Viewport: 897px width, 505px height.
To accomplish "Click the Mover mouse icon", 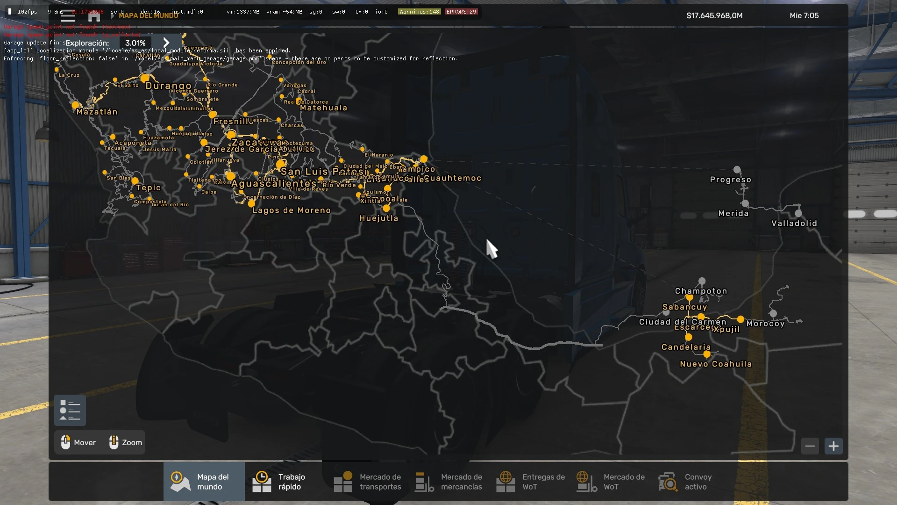I will tap(66, 442).
